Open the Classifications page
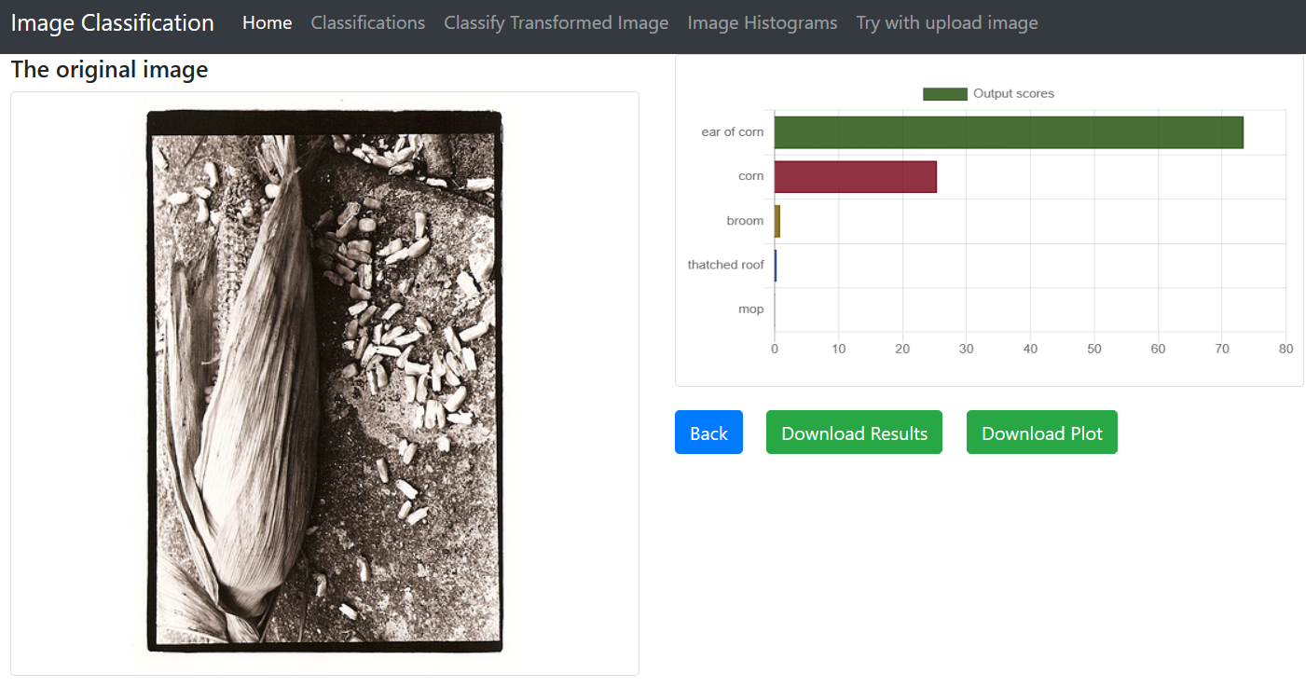This screenshot has height=687, width=1306. 368,22
